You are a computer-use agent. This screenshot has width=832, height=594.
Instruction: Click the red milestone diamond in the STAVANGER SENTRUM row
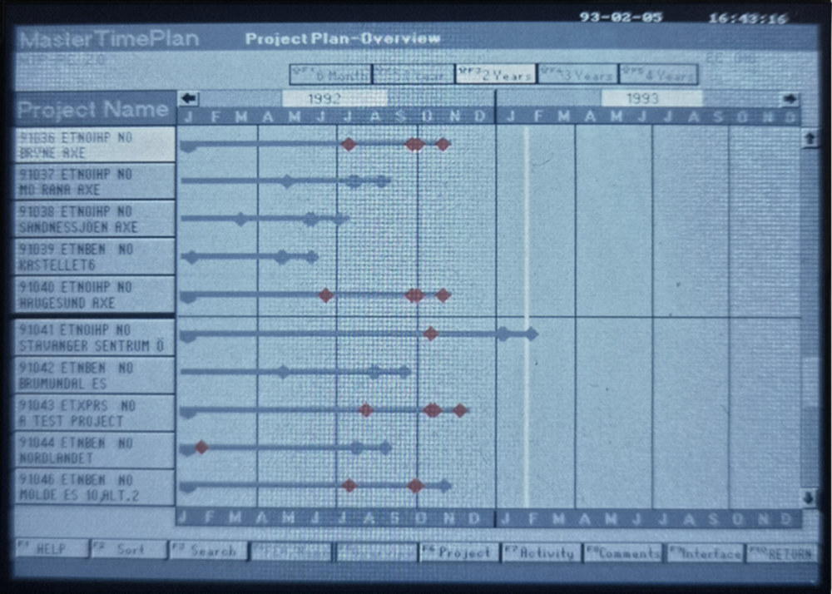coord(431,334)
